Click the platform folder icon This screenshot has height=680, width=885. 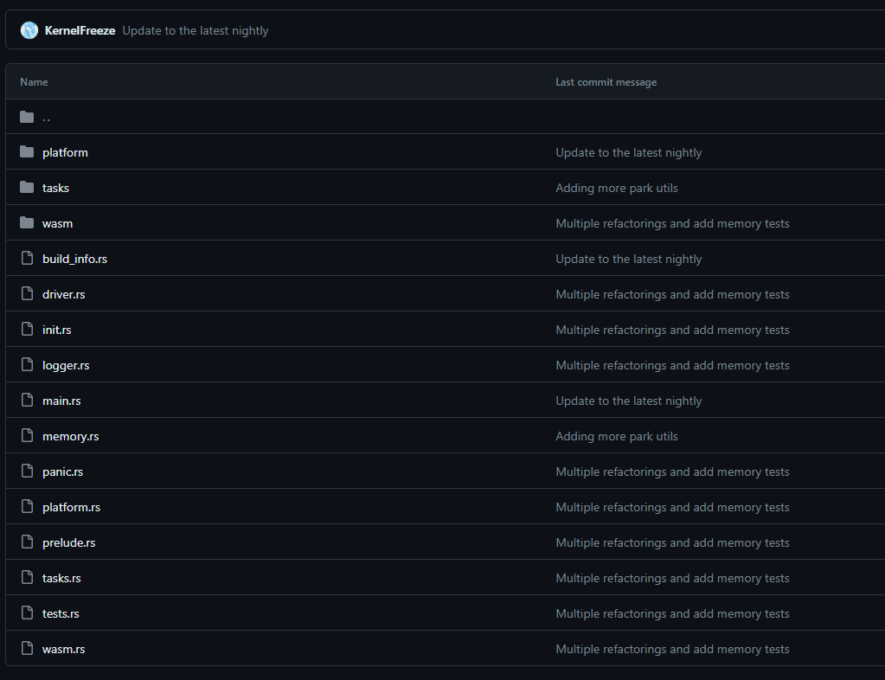point(27,152)
